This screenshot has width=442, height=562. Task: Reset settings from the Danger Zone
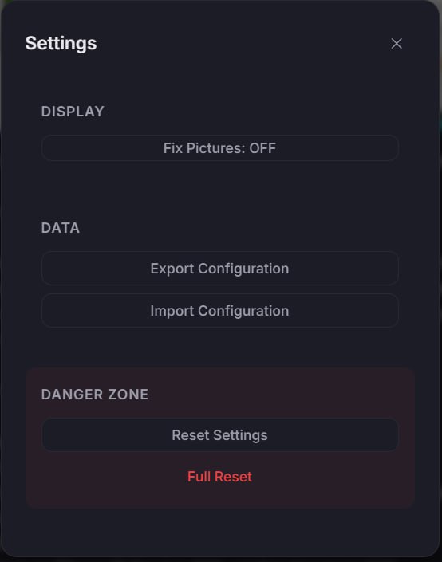220,435
